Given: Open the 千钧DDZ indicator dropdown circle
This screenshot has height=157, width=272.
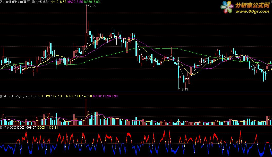Looking at the screenshot, I should click(1, 128).
